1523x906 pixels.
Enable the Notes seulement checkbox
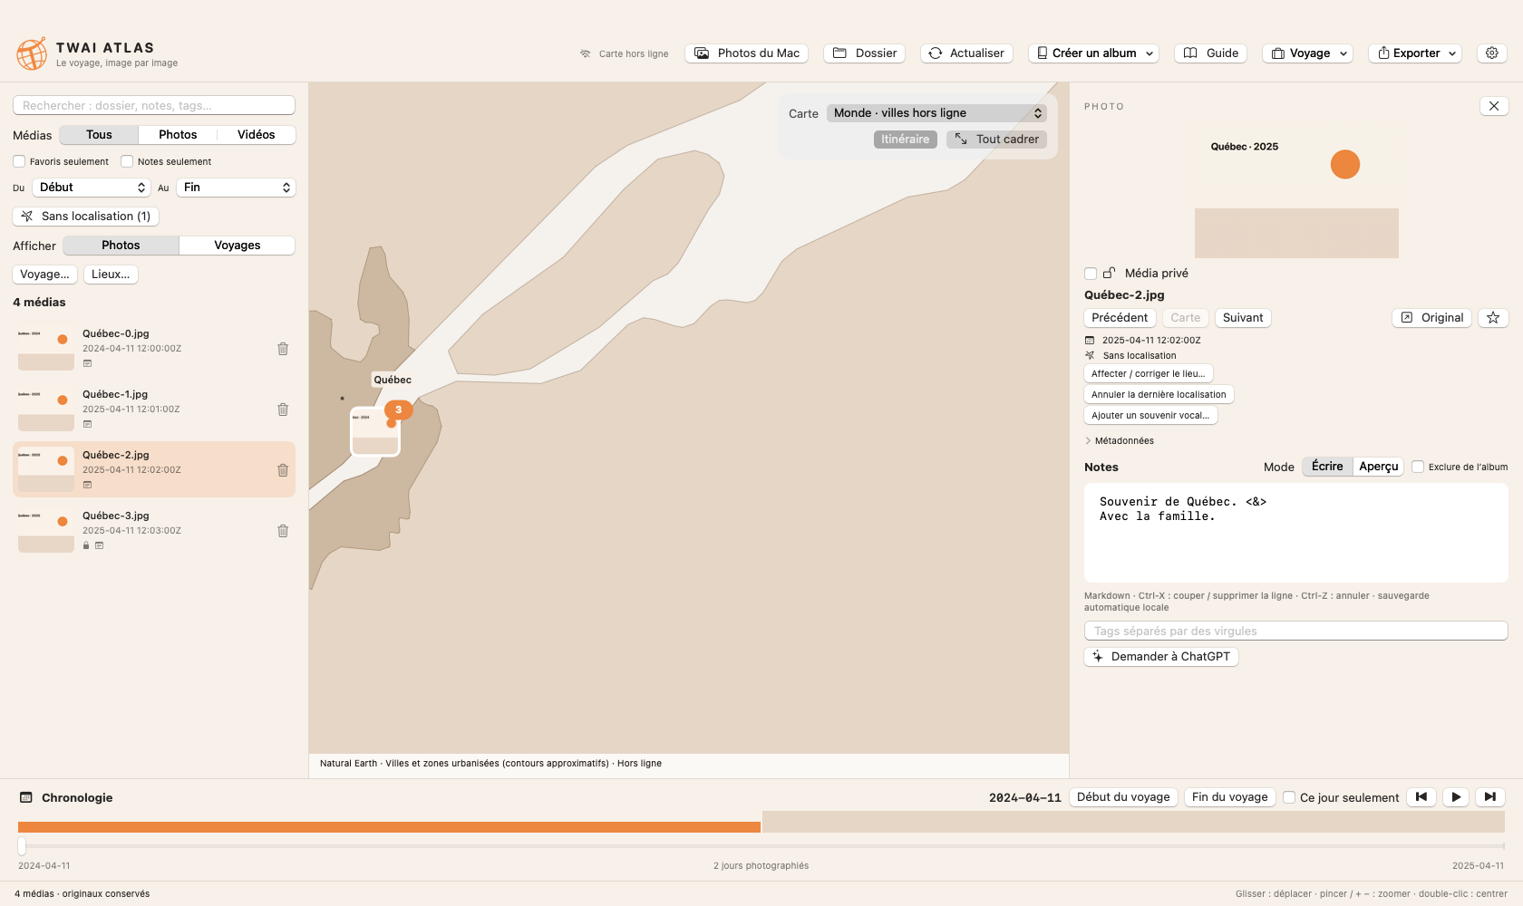(x=127, y=161)
